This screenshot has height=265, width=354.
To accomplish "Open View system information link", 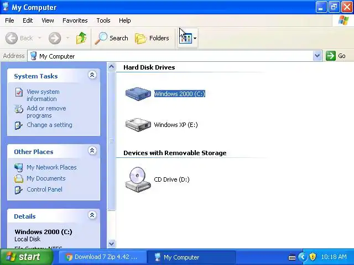I will click(43, 96).
